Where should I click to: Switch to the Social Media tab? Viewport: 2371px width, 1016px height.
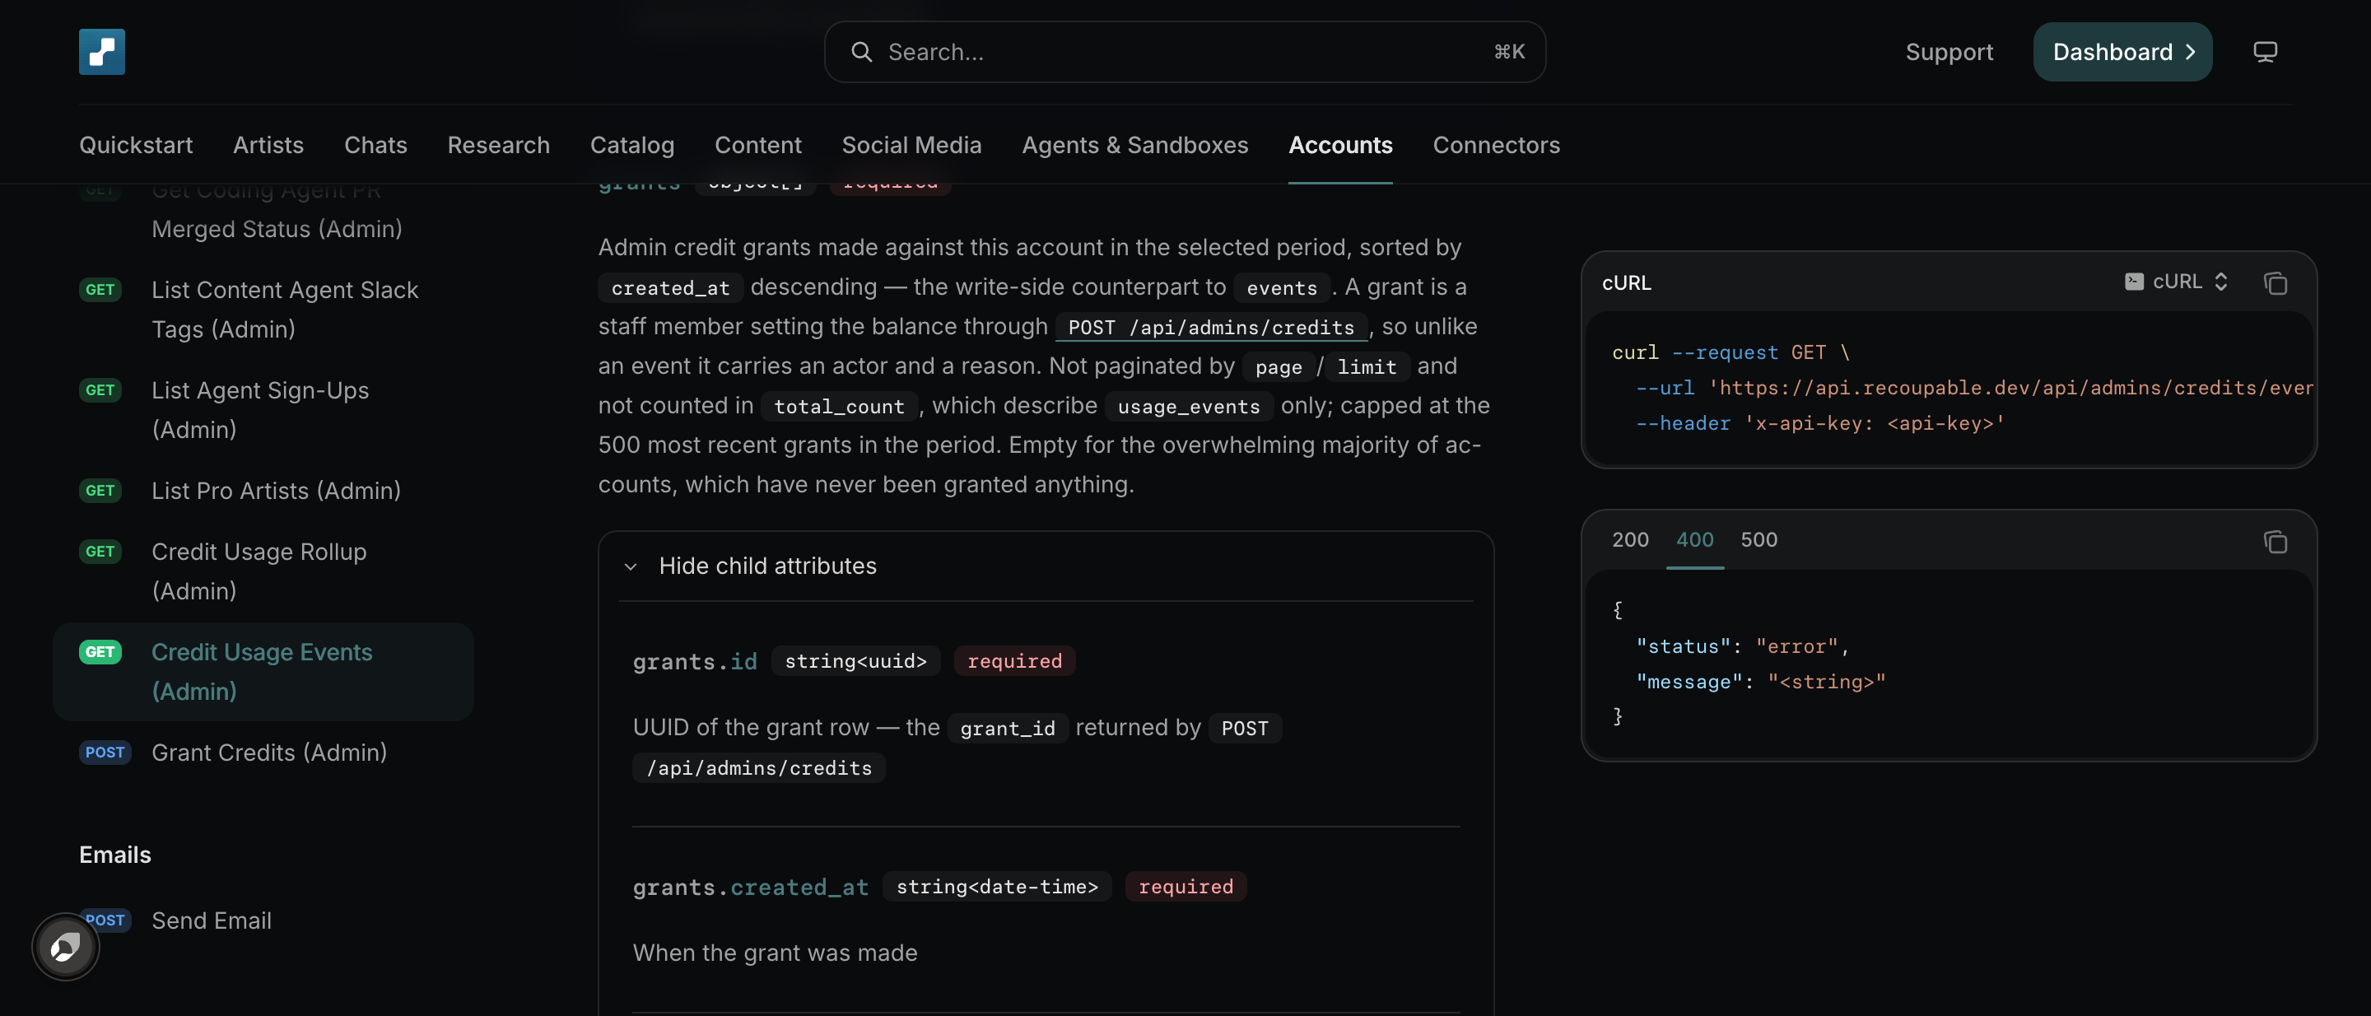tap(911, 144)
